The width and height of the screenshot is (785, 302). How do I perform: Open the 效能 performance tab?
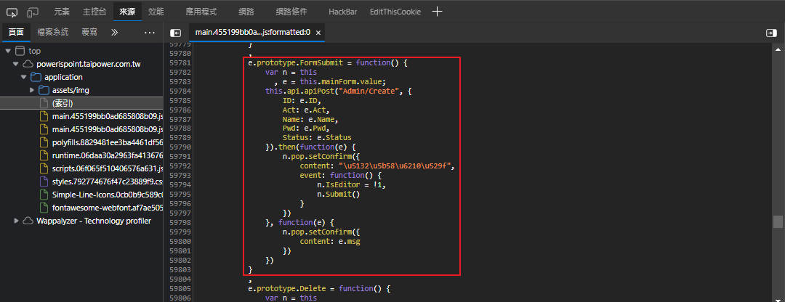click(156, 12)
